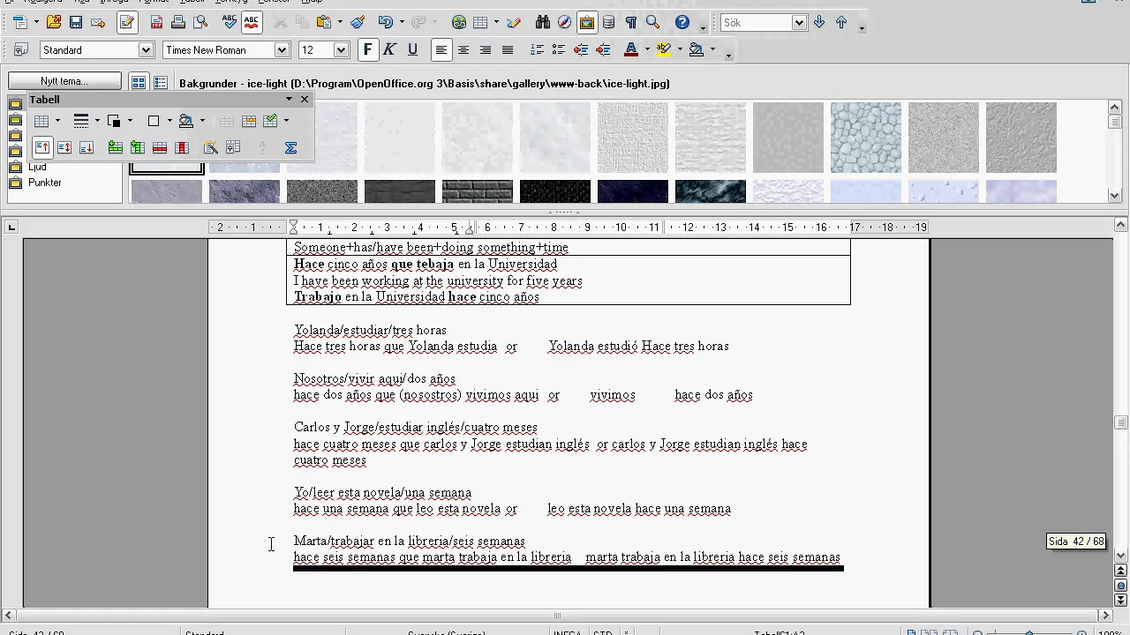The image size is (1130, 635).
Task: Toggle bold formatting (F)
Action: click(368, 50)
